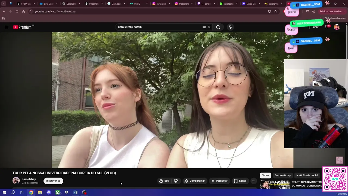
Task: Select the De carol&rhay filter chip
Action: pyautogui.click(x=283, y=175)
